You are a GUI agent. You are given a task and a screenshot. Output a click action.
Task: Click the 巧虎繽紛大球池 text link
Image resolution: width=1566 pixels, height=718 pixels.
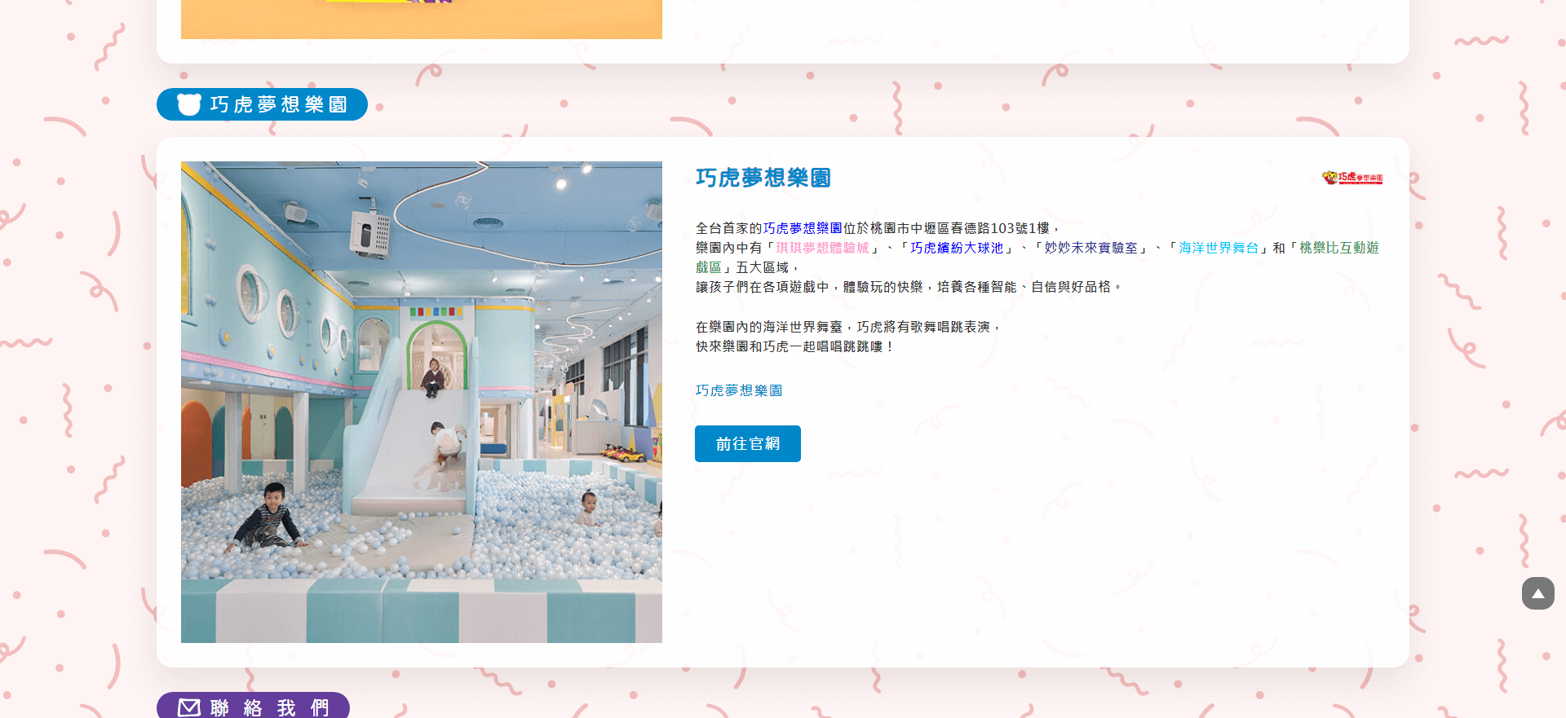click(957, 248)
